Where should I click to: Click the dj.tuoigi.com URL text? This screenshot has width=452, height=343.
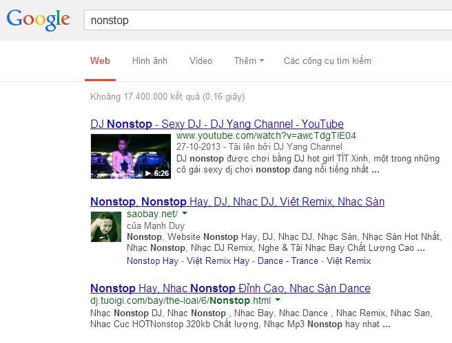(x=181, y=300)
